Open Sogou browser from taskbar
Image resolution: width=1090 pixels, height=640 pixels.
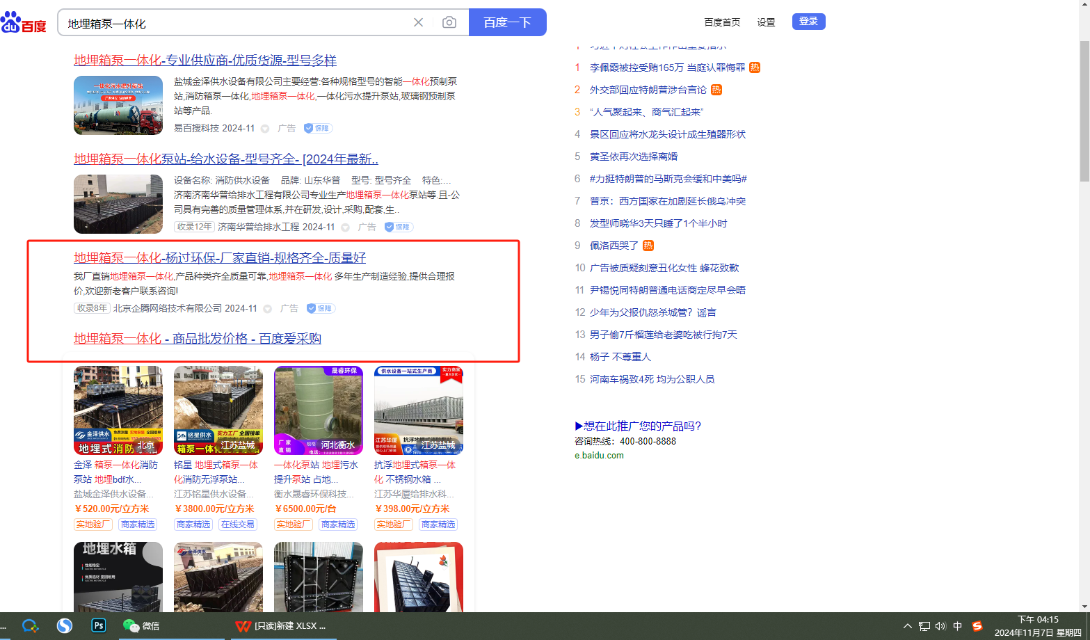(x=65, y=626)
